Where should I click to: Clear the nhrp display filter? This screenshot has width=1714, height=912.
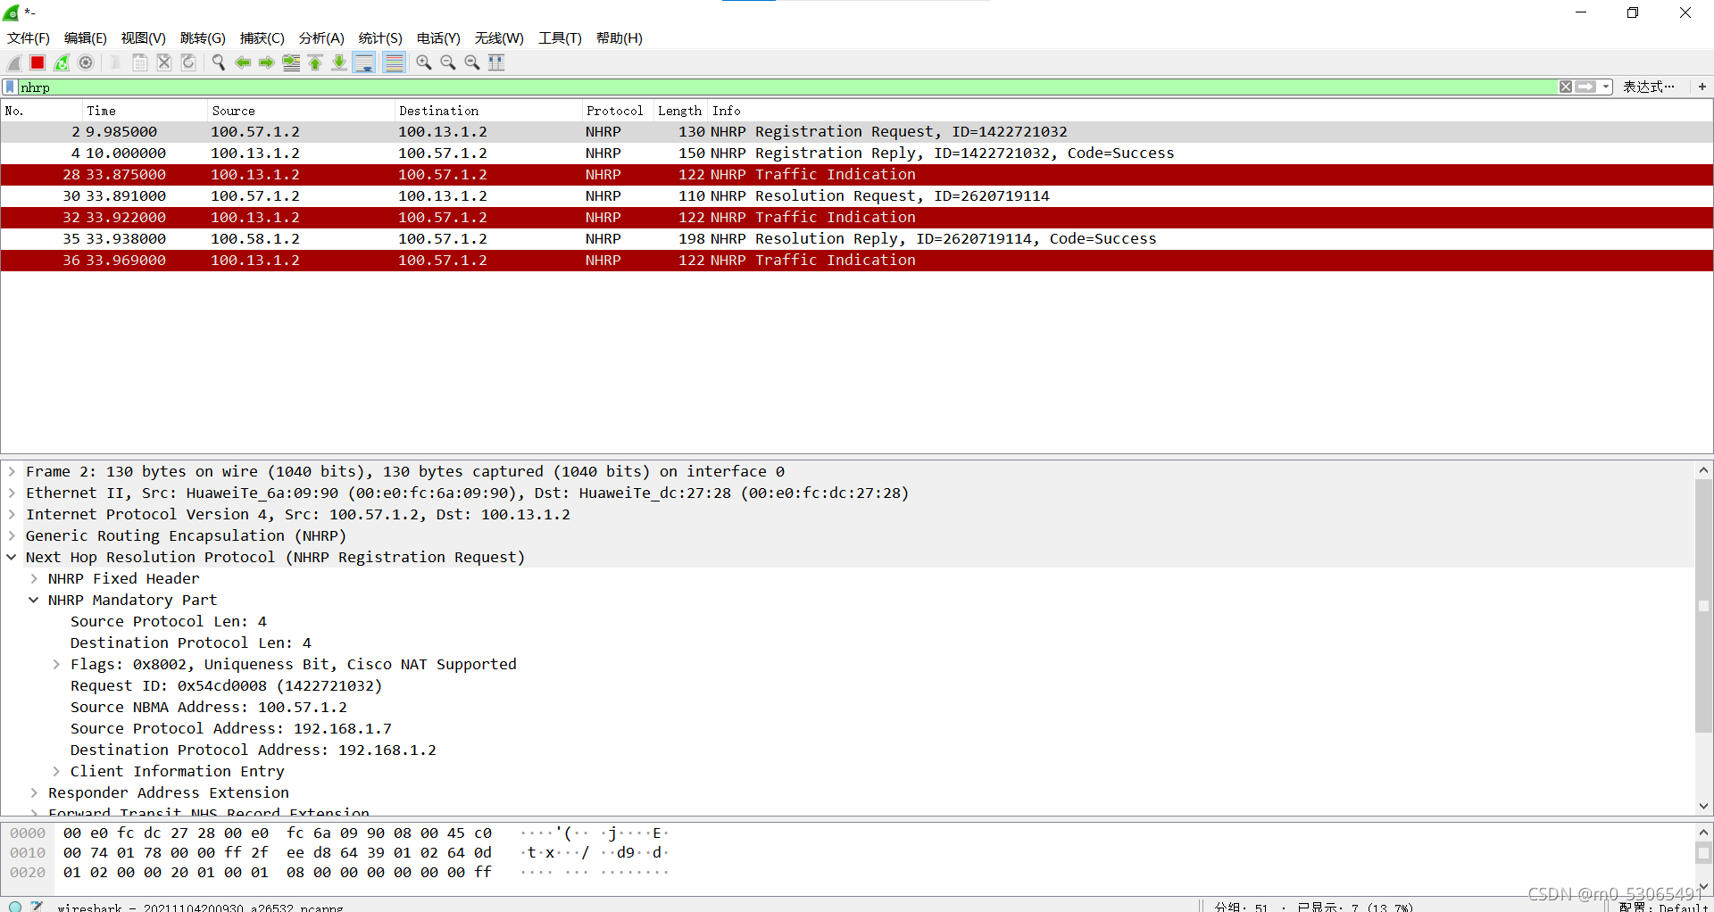[x=1566, y=87]
